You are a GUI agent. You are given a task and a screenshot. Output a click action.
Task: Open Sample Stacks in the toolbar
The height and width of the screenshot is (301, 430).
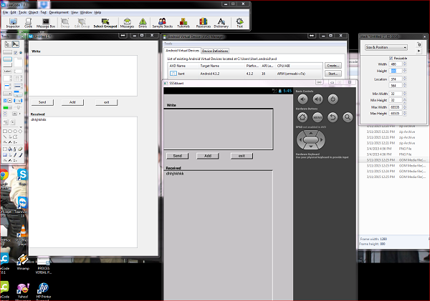point(163,23)
